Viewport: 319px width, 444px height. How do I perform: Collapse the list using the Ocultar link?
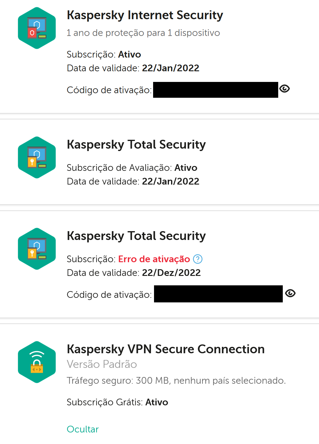(83, 429)
